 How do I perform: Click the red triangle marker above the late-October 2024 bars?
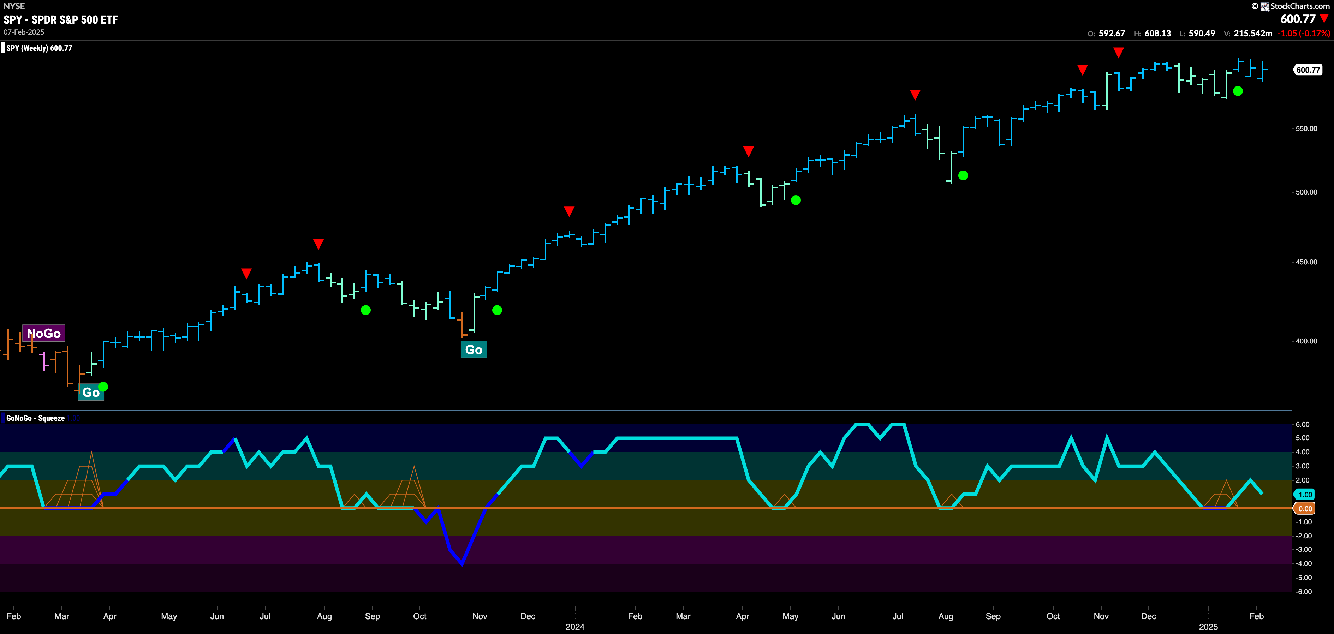click(x=1082, y=70)
